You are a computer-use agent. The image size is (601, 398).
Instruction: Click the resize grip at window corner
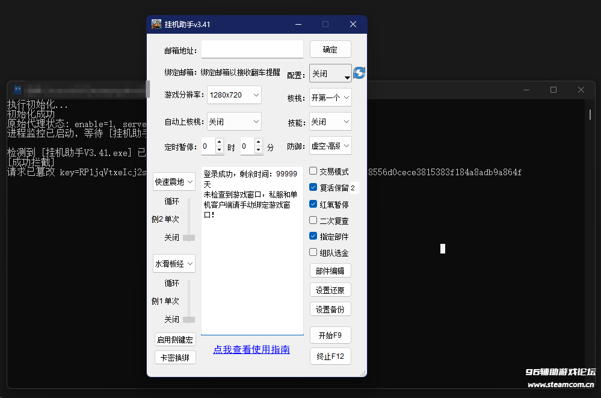tap(363, 373)
